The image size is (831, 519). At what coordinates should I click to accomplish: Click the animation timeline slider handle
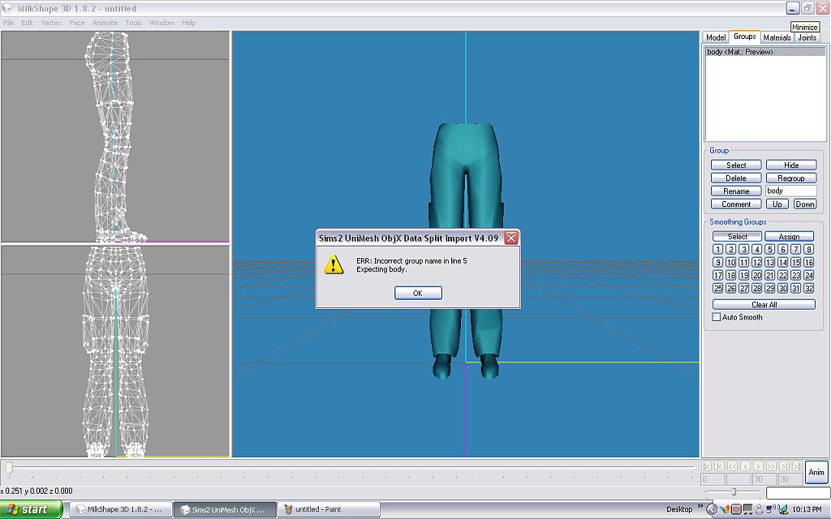[9, 468]
